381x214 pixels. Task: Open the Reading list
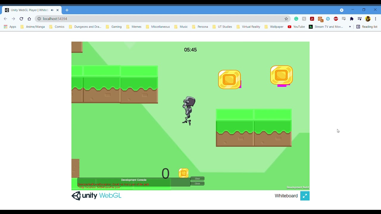(367, 27)
